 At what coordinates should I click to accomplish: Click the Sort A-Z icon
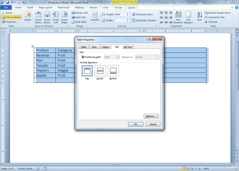199,15
